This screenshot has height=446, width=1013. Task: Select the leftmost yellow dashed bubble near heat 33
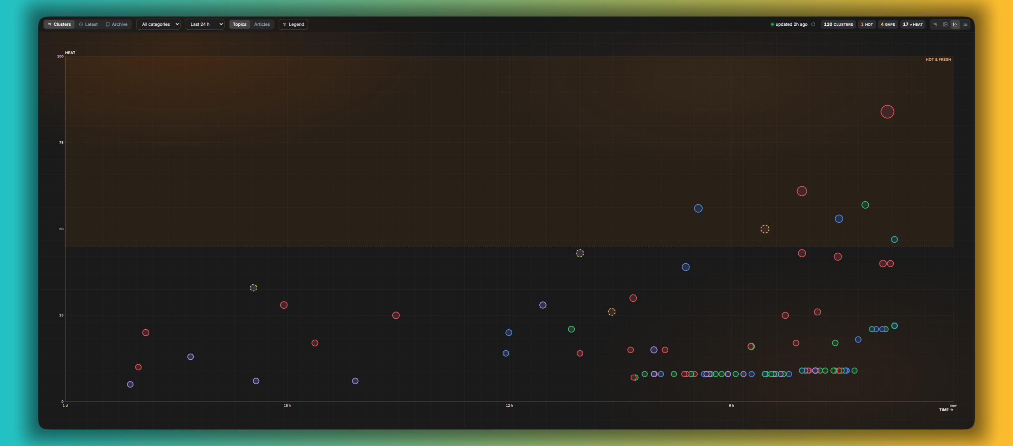[x=253, y=288]
